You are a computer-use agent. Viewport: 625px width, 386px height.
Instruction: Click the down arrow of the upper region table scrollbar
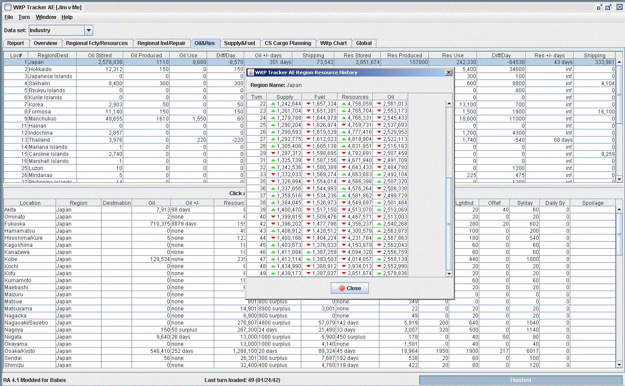point(619,179)
